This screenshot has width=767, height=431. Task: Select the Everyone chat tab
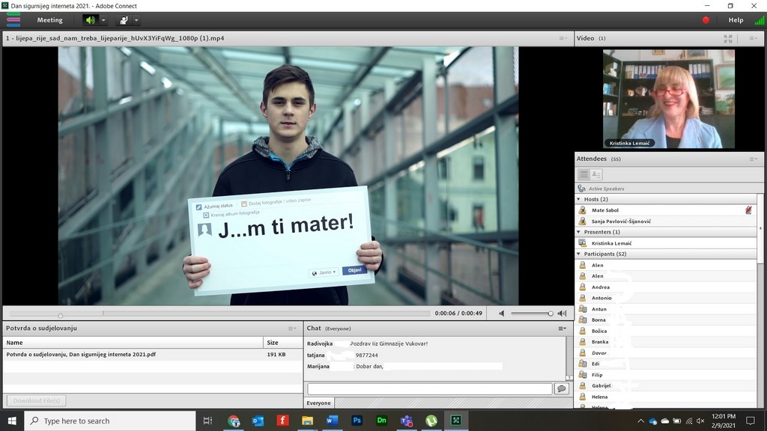coord(318,403)
